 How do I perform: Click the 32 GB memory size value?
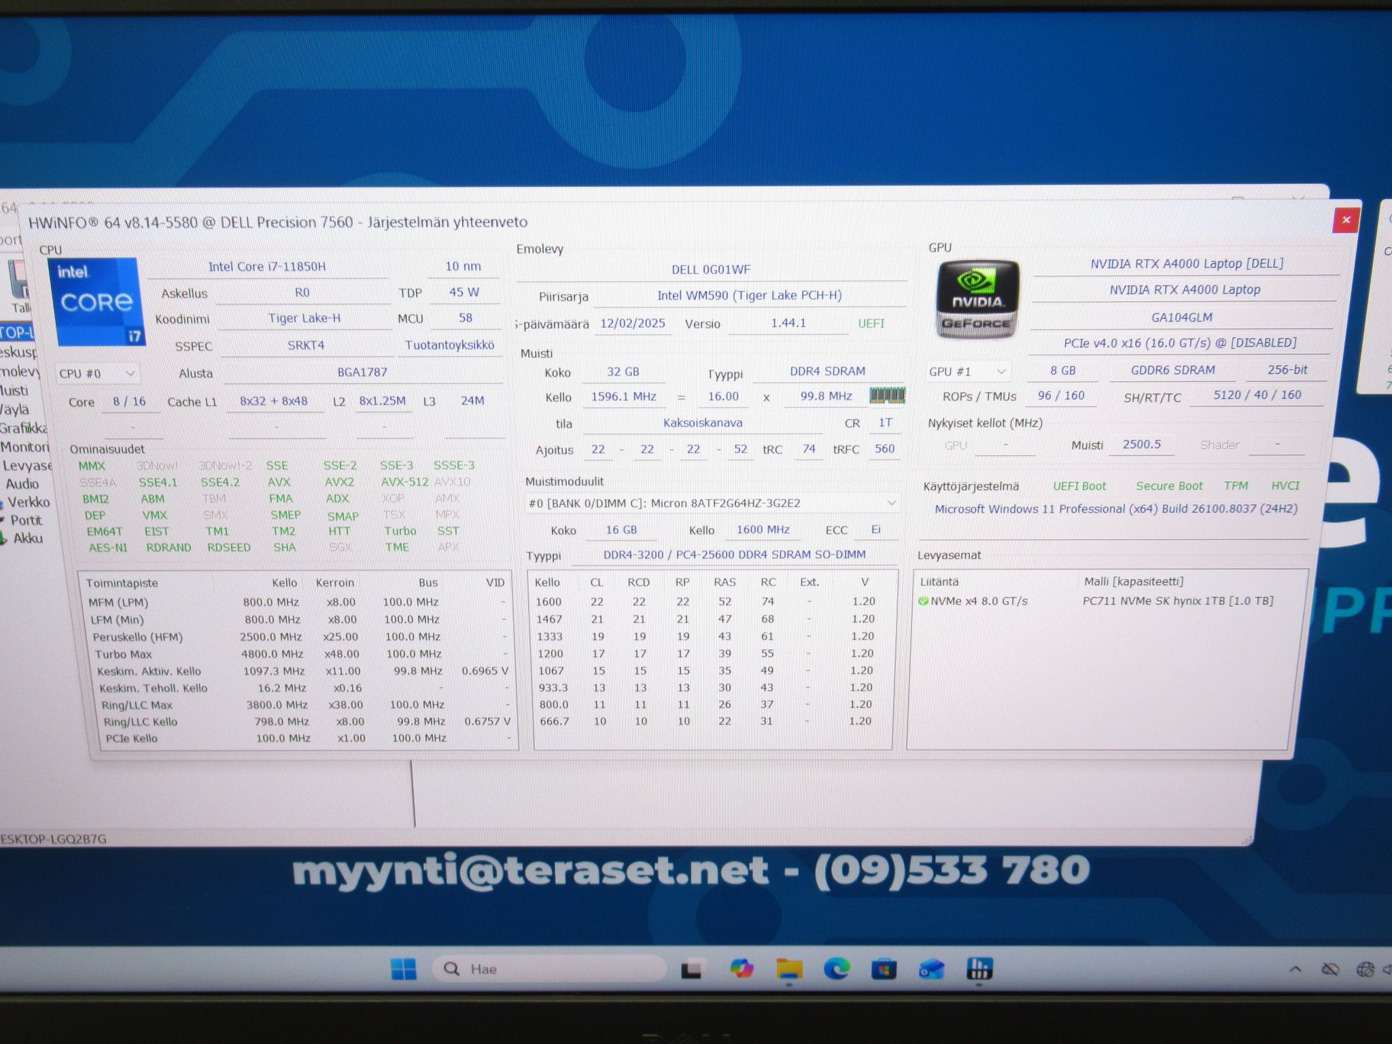point(623,372)
